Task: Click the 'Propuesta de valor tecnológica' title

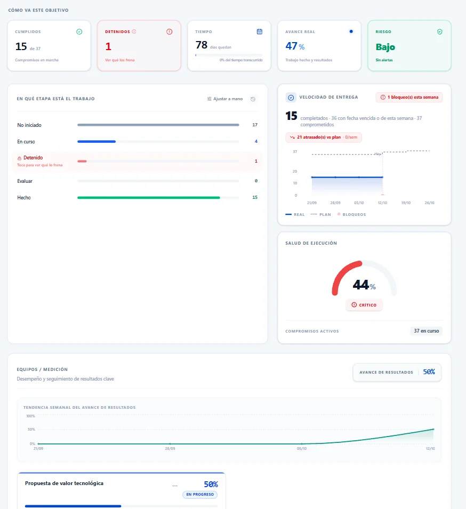Action: click(x=65, y=483)
